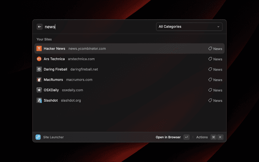259x162 pixels.
Task: Click the MacRumors apple icon
Action: pyautogui.click(x=39, y=79)
